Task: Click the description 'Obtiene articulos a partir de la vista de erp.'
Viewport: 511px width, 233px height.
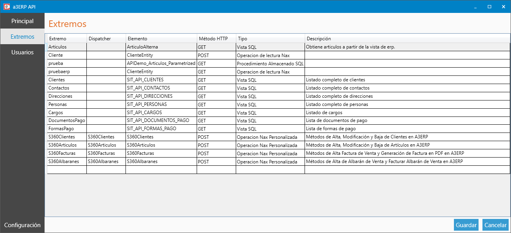Action: coord(407,47)
